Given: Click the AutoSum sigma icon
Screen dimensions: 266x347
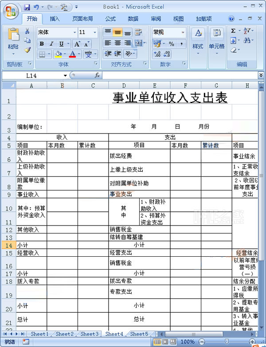Looking at the screenshot, I should pos(233,31).
